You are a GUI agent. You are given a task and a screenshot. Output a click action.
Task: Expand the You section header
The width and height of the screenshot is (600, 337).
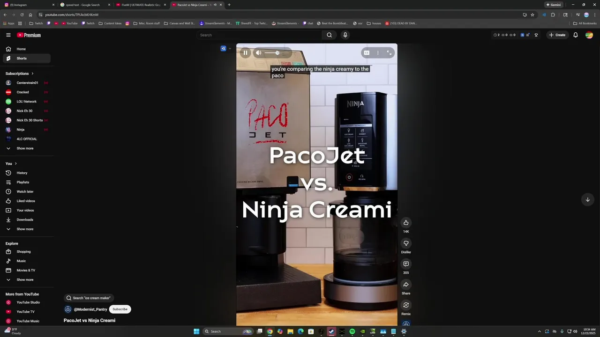(11, 164)
